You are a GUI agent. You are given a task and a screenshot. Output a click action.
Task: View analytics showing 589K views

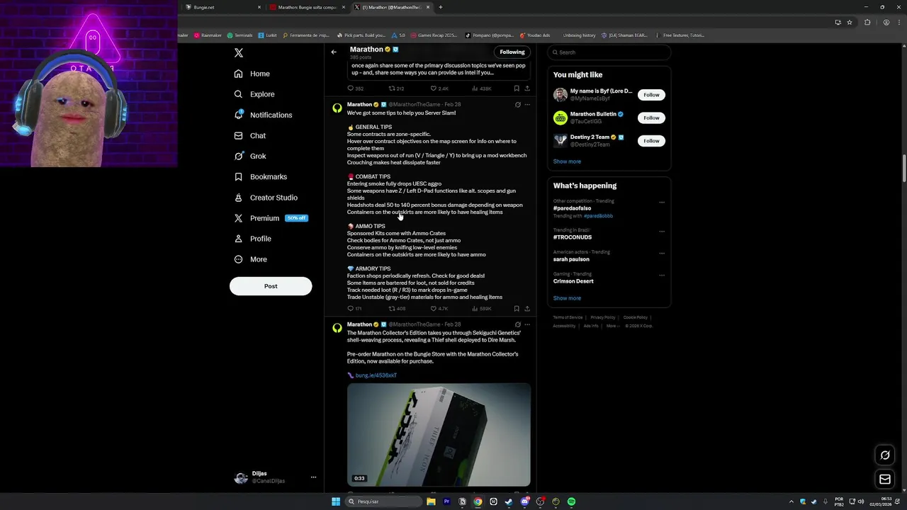482,309
